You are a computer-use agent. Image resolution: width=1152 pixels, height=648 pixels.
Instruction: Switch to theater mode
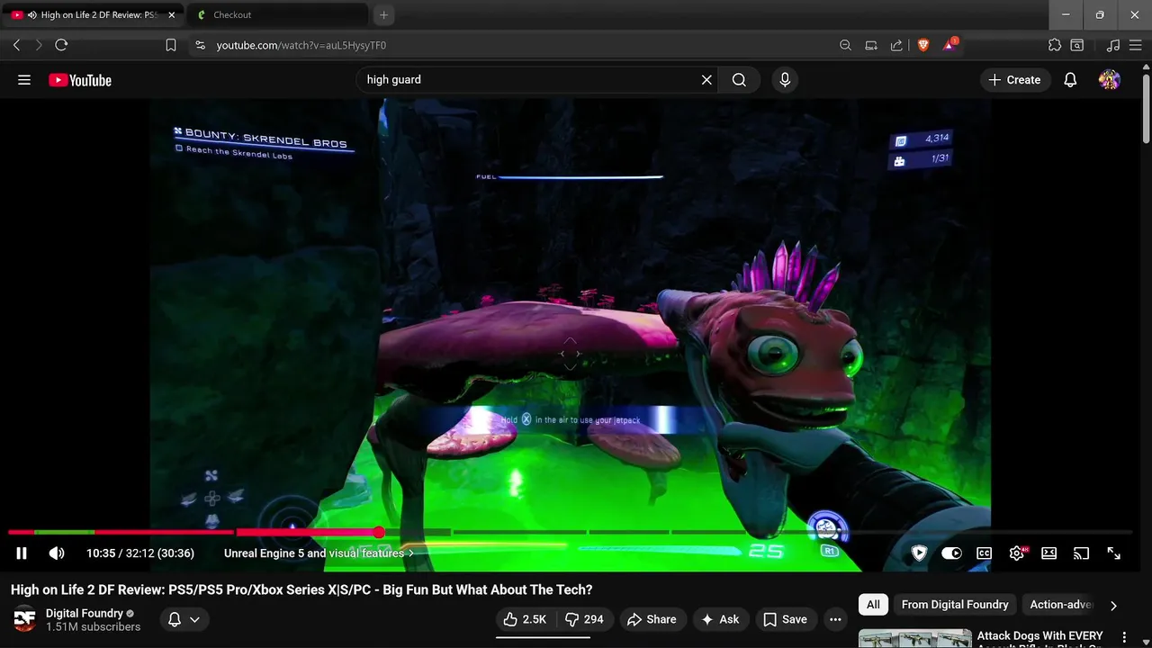[x=1048, y=553]
